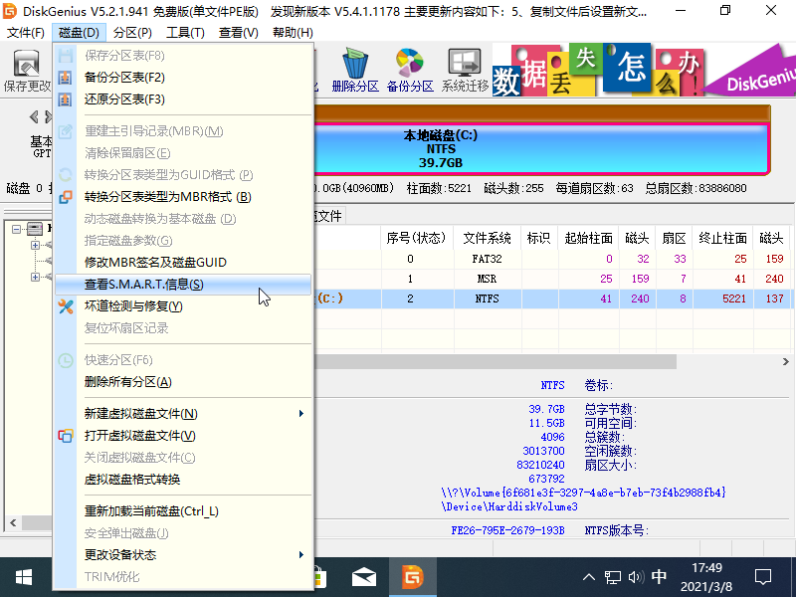Click the 删除分区 toolbar icon

[355, 72]
